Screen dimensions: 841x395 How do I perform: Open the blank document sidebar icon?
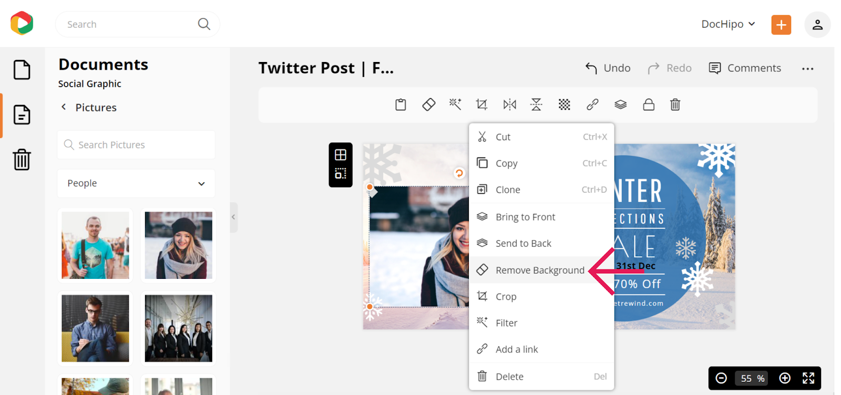pyautogui.click(x=22, y=70)
